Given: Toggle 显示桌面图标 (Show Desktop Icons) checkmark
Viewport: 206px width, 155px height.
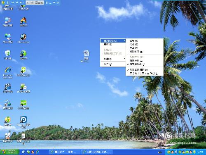Looking at the screenshot, I should pos(145,70).
